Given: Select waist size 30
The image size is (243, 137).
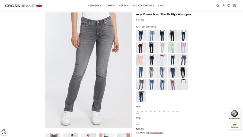Looking at the screenshot, I should point(155,112).
